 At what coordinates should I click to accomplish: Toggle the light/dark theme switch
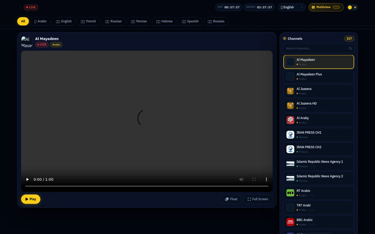[x=352, y=7]
